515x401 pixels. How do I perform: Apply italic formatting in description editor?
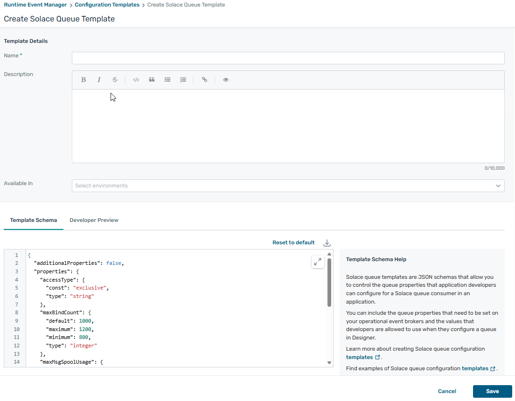point(99,80)
